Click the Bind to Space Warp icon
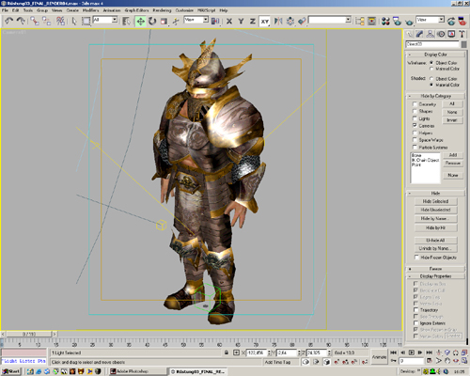 point(60,21)
